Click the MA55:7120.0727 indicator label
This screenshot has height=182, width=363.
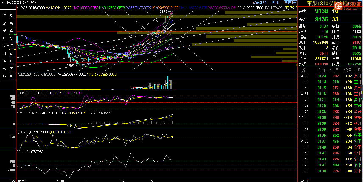[138, 8]
